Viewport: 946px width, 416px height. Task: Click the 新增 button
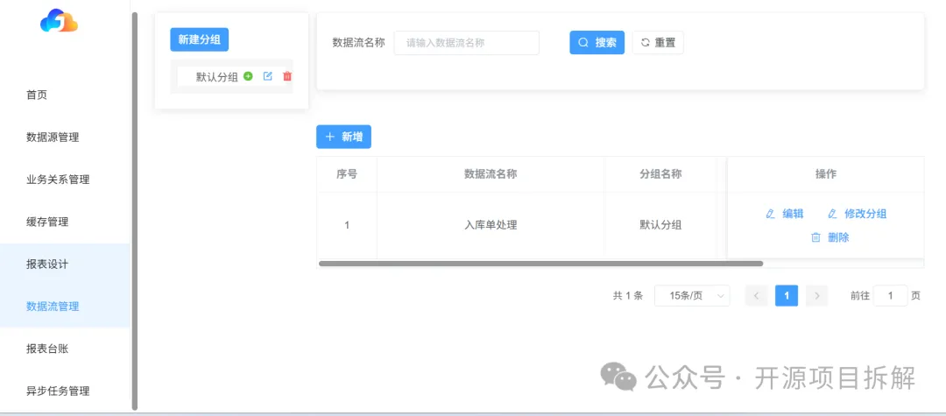pos(343,137)
